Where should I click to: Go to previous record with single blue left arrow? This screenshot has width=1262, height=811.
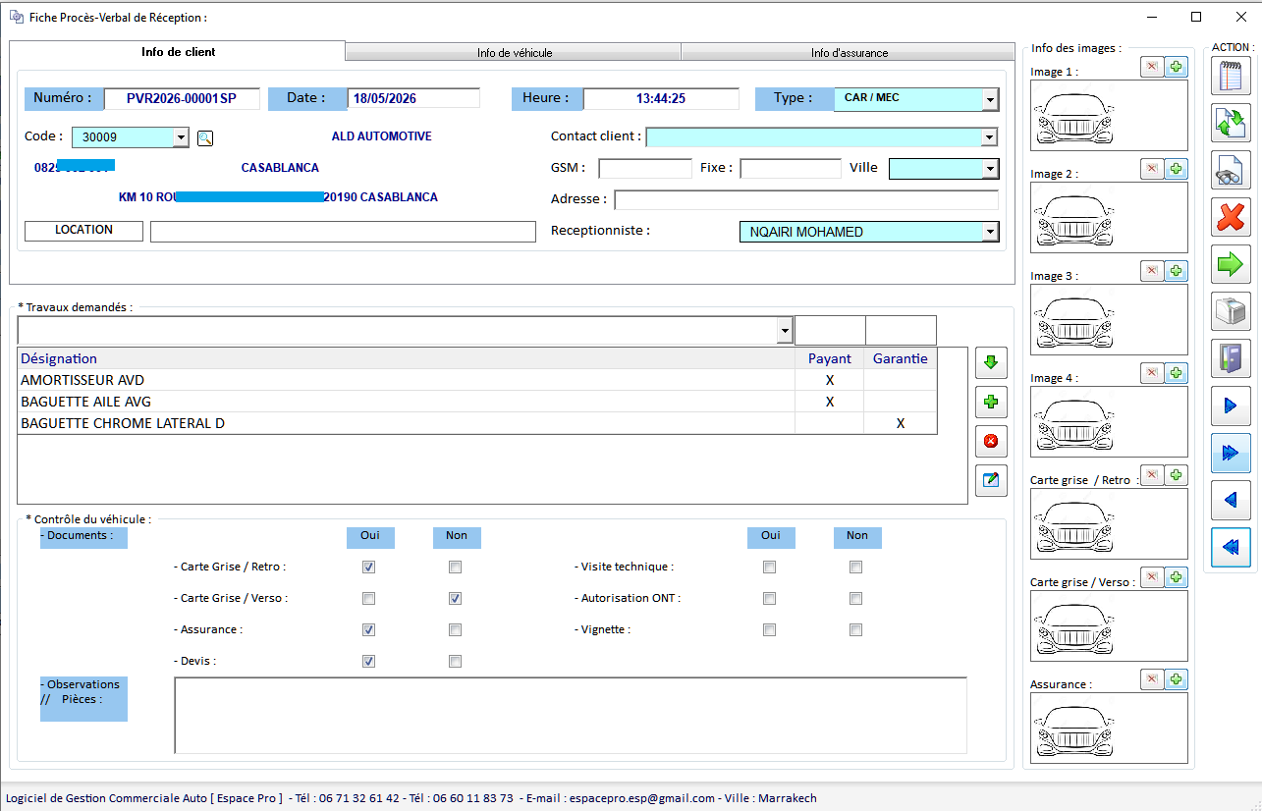click(1231, 501)
